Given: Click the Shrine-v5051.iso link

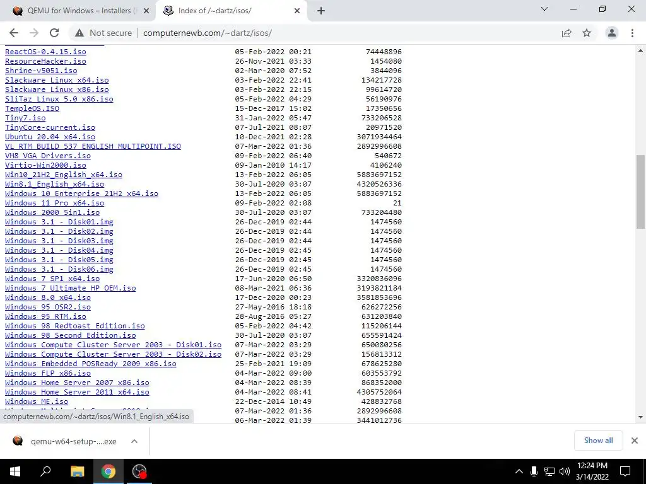Looking at the screenshot, I should [x=41, y=71].
